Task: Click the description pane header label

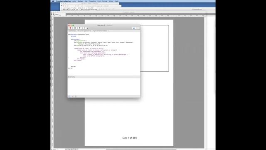Action: (x=71, y=77)
